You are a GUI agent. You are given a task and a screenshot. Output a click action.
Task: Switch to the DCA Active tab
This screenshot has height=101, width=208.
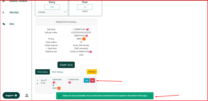43,72
